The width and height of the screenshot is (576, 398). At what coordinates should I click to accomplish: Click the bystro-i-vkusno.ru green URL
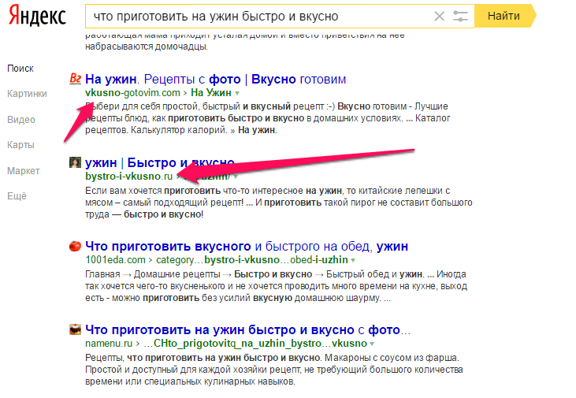tap(129, 177)
